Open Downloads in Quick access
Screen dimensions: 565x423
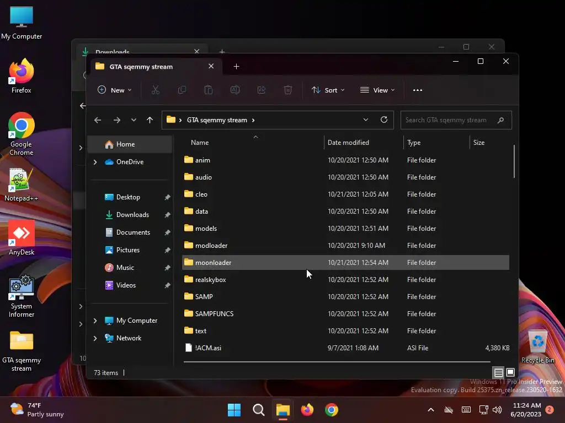(132, 215)
